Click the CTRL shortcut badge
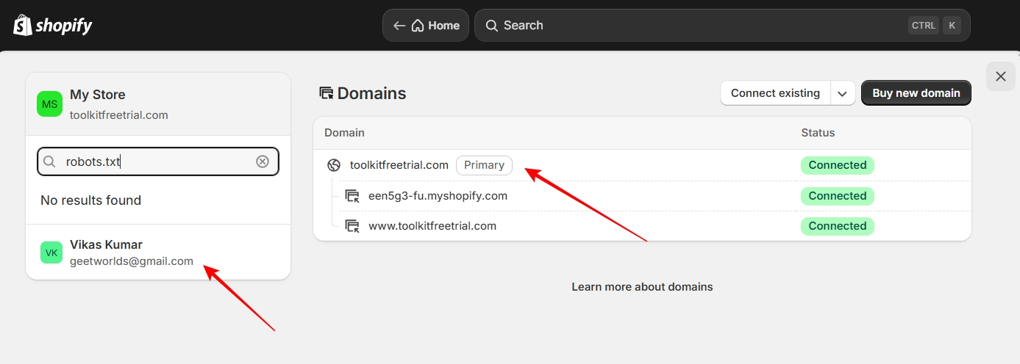The image size is (1020, 364). [x=923, y=26]
